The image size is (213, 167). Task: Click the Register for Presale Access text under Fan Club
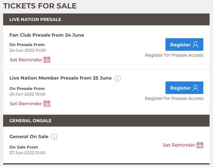click(174, 55)
